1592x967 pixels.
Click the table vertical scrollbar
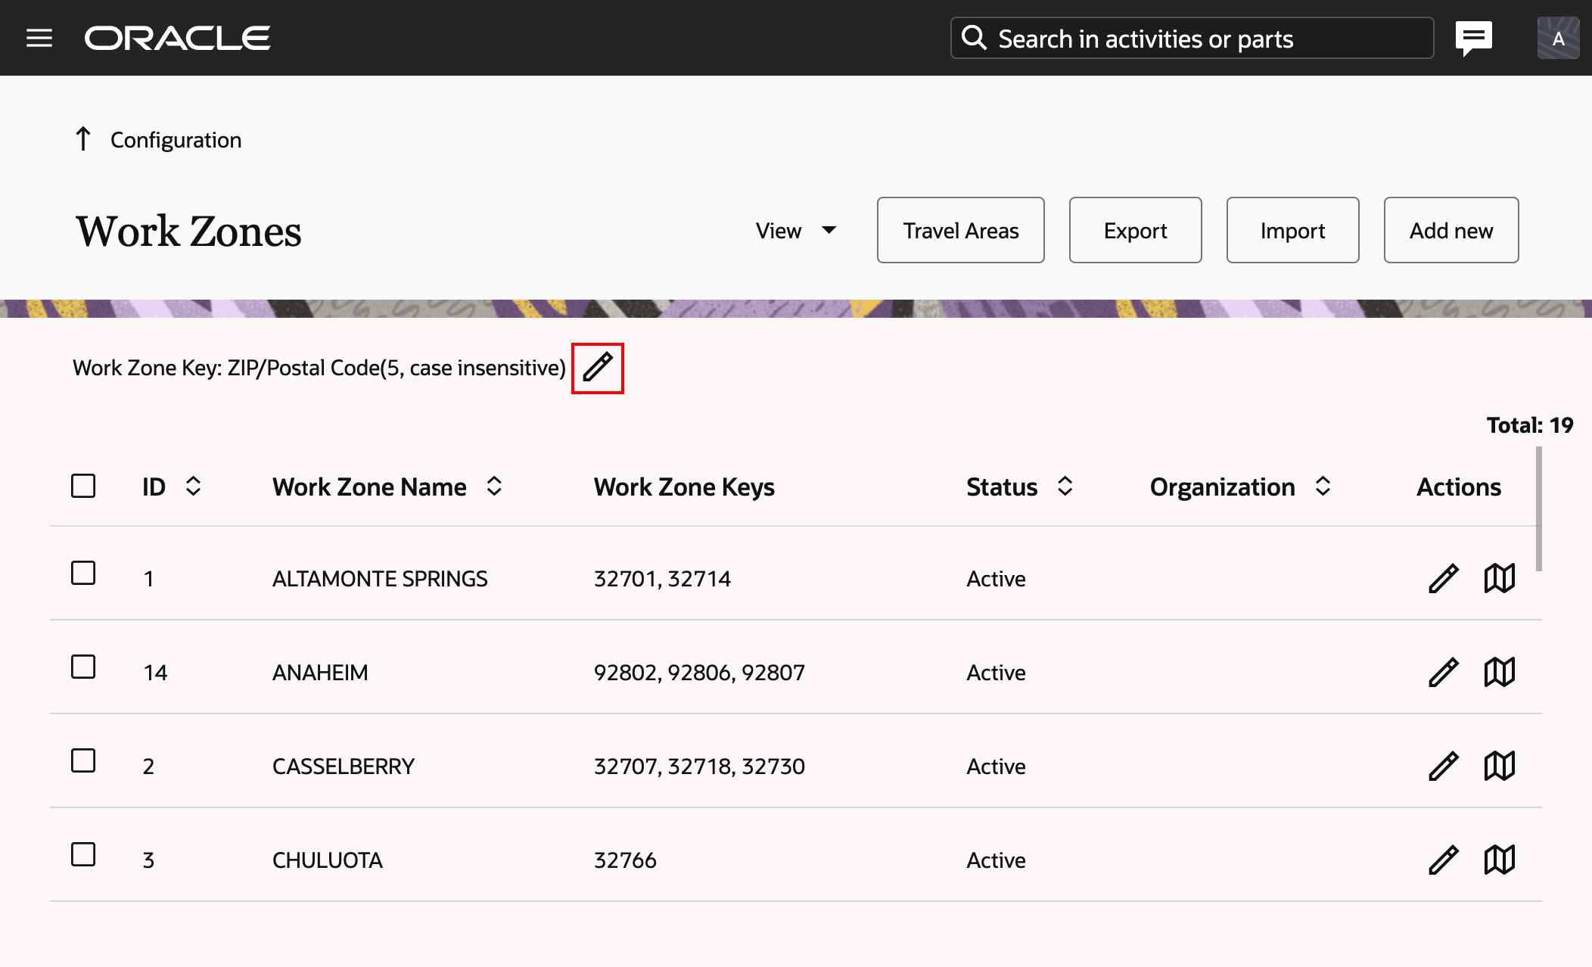pyautogui.click(x=1538, y=508)
